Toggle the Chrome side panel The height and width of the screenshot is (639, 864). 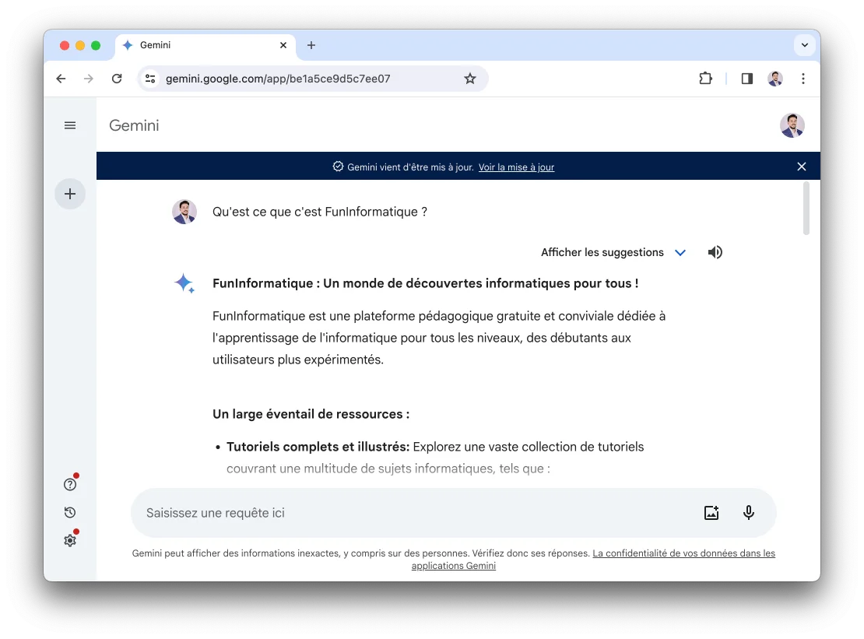(746, 79)
